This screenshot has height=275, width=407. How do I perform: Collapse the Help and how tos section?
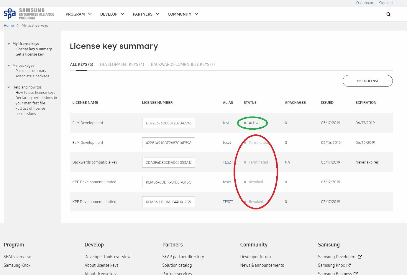9,87
